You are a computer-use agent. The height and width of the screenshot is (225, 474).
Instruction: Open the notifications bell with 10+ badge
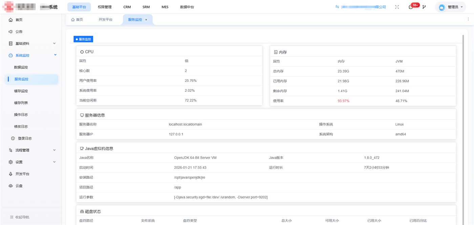coord(411,7)
